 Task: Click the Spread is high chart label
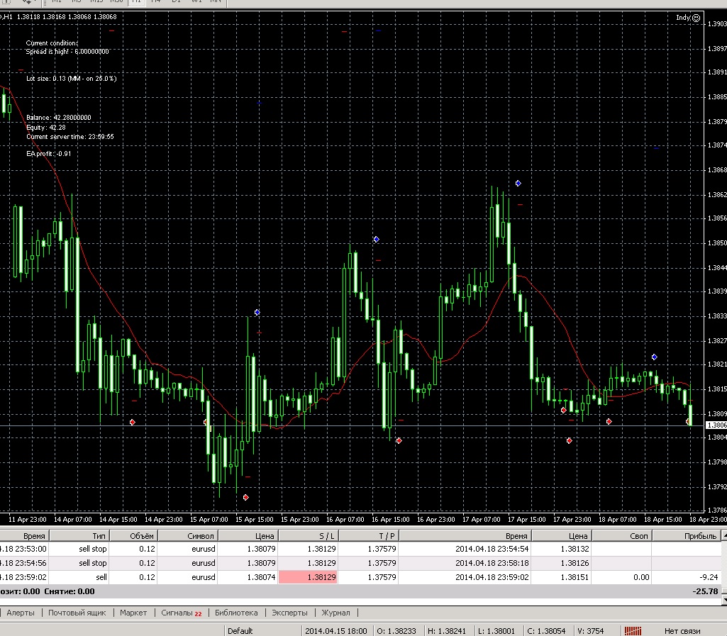click(x=67, y=52)
